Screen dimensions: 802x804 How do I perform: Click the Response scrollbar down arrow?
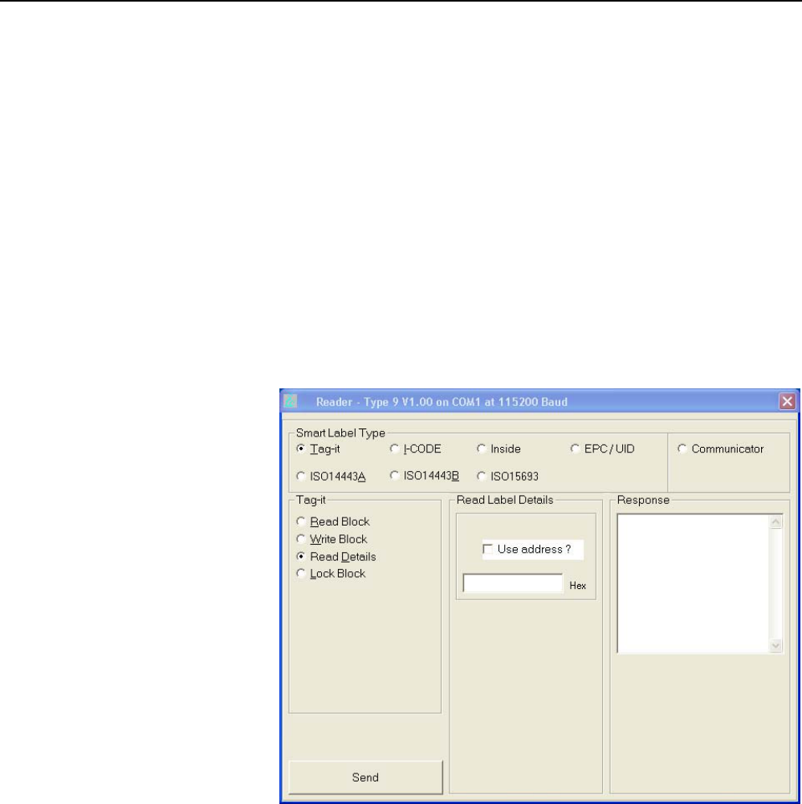[x=776, y=646]
